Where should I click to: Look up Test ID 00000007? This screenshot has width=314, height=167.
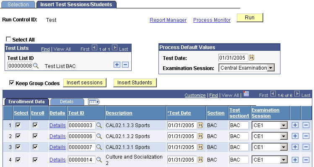(99, 147)
